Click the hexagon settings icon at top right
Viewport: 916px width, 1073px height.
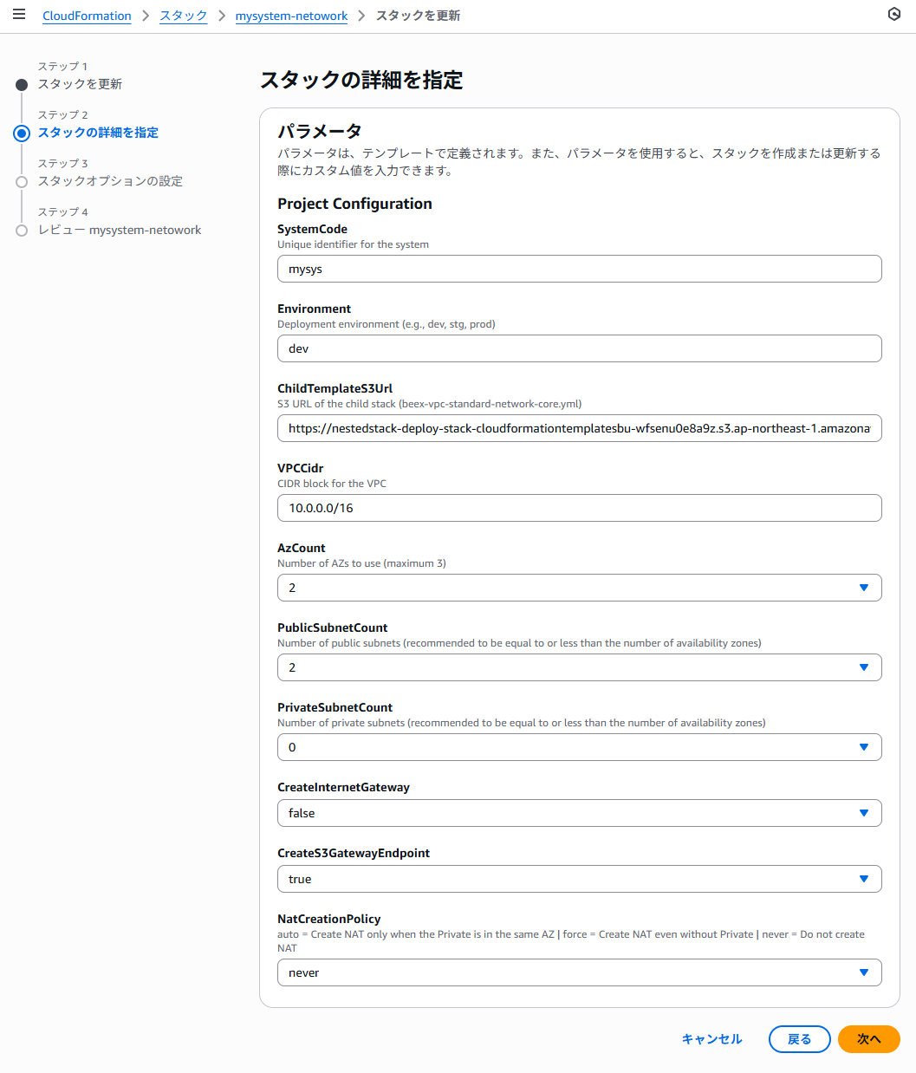click(x=894, y=14)
